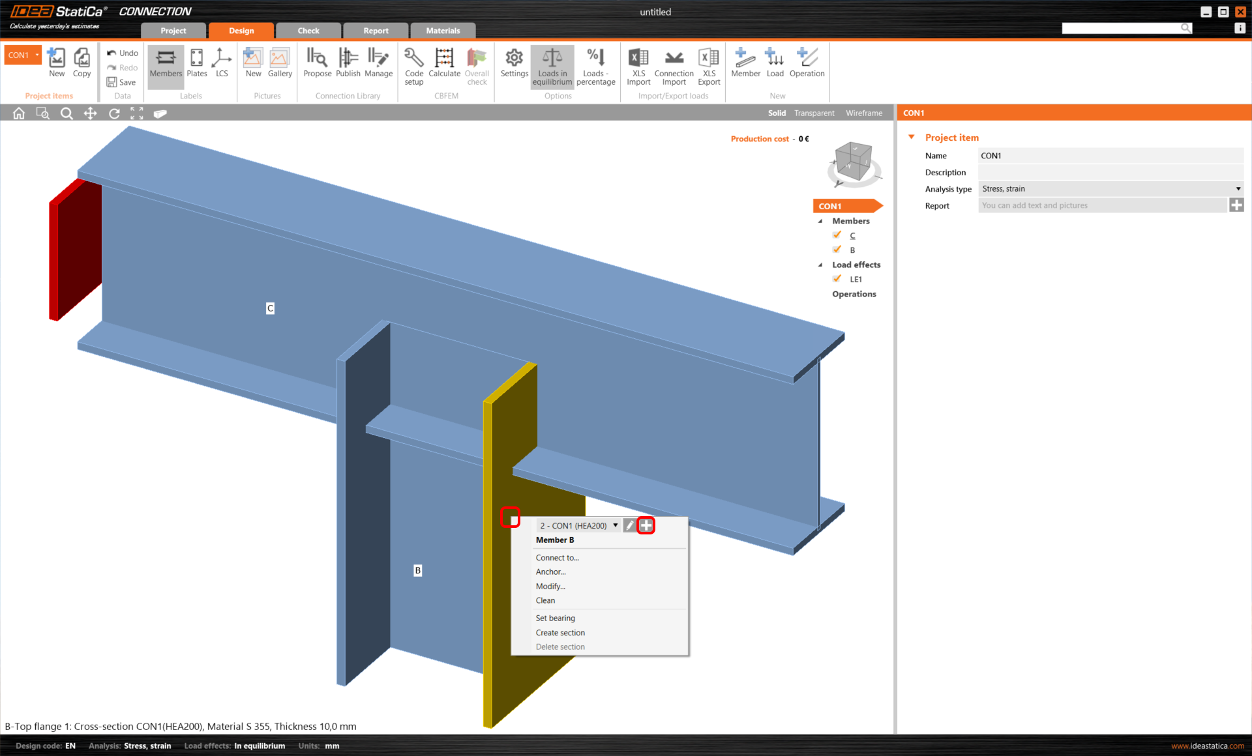The image size is (1252, 756).
Task: Switch to the Check tab
Action: pos(308,31)
